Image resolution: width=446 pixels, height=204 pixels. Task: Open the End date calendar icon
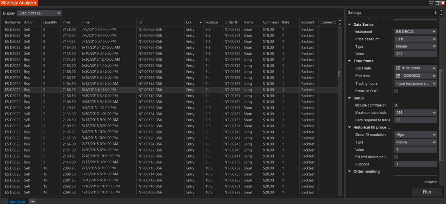pyautogui.click(x=398, y=76)
